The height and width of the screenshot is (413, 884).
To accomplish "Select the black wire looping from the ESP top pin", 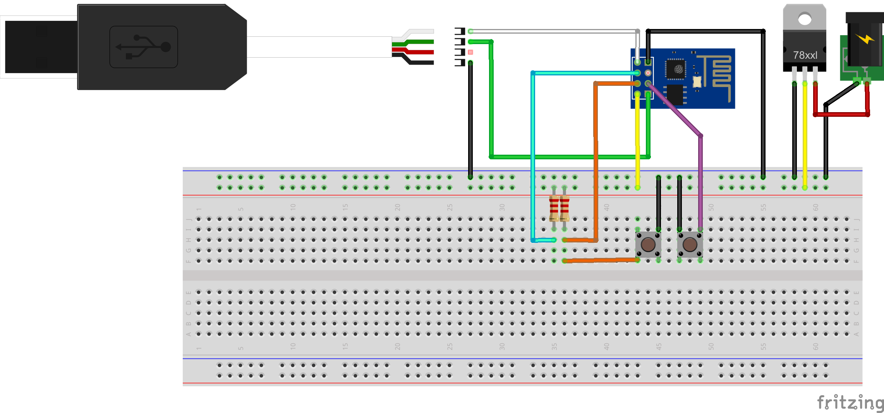I will [763, 104].
